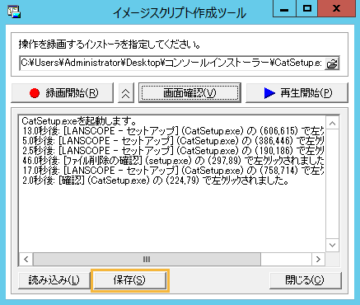Click the horizontal scroll left arrow

[x=26, y=259]
